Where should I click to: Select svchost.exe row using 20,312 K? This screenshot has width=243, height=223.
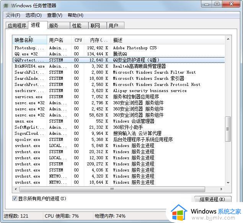(x=119, y=152)
